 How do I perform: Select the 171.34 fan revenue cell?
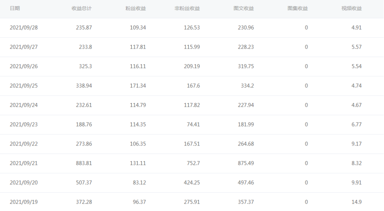[138, 86]
